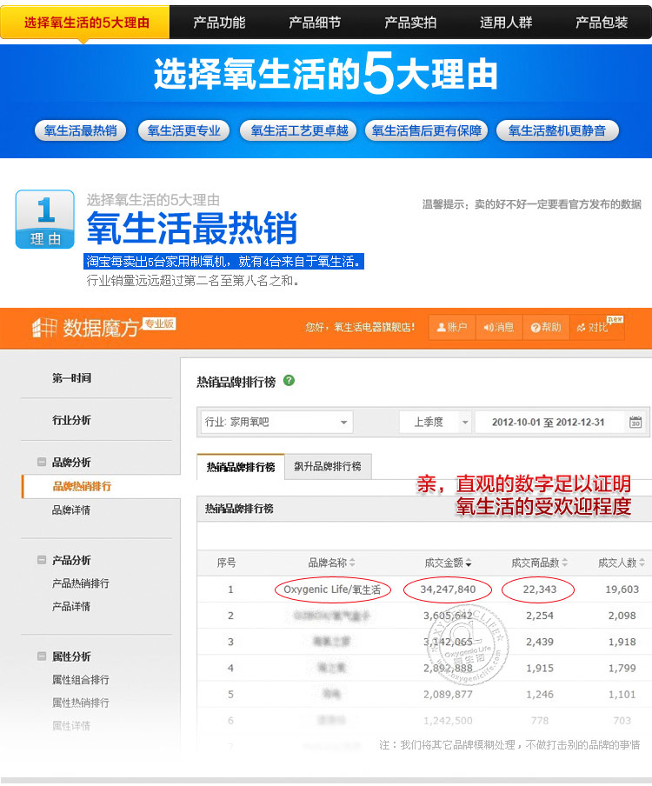The width and height of the screenshot is (652, 786).
Task: Click the 氧生活工艺更卓越 pill button
Action: (299, 130)
